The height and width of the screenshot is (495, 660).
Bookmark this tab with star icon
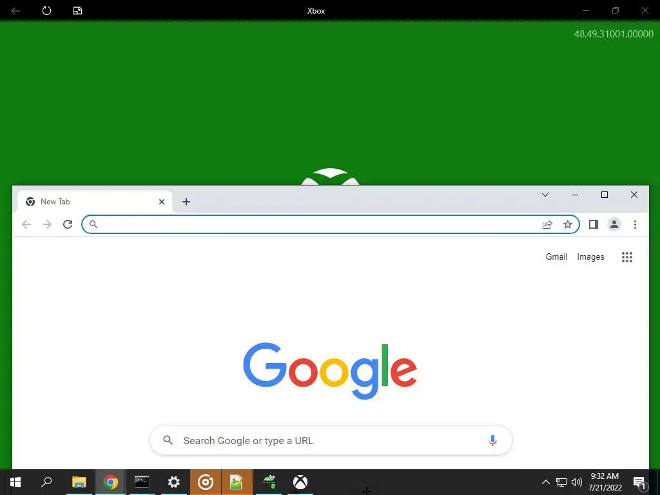point(568,224)
